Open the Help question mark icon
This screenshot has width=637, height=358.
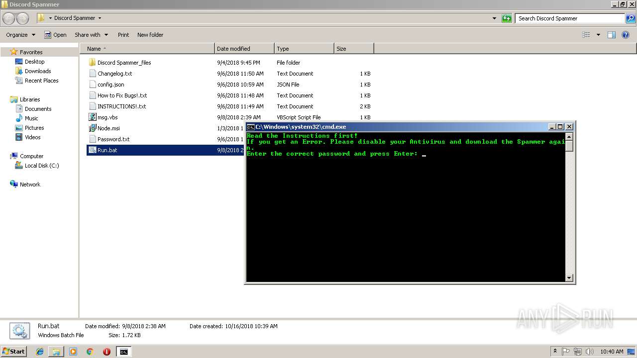coord(626,35)
